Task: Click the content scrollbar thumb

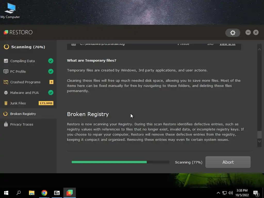Action: tap(259, 135)
